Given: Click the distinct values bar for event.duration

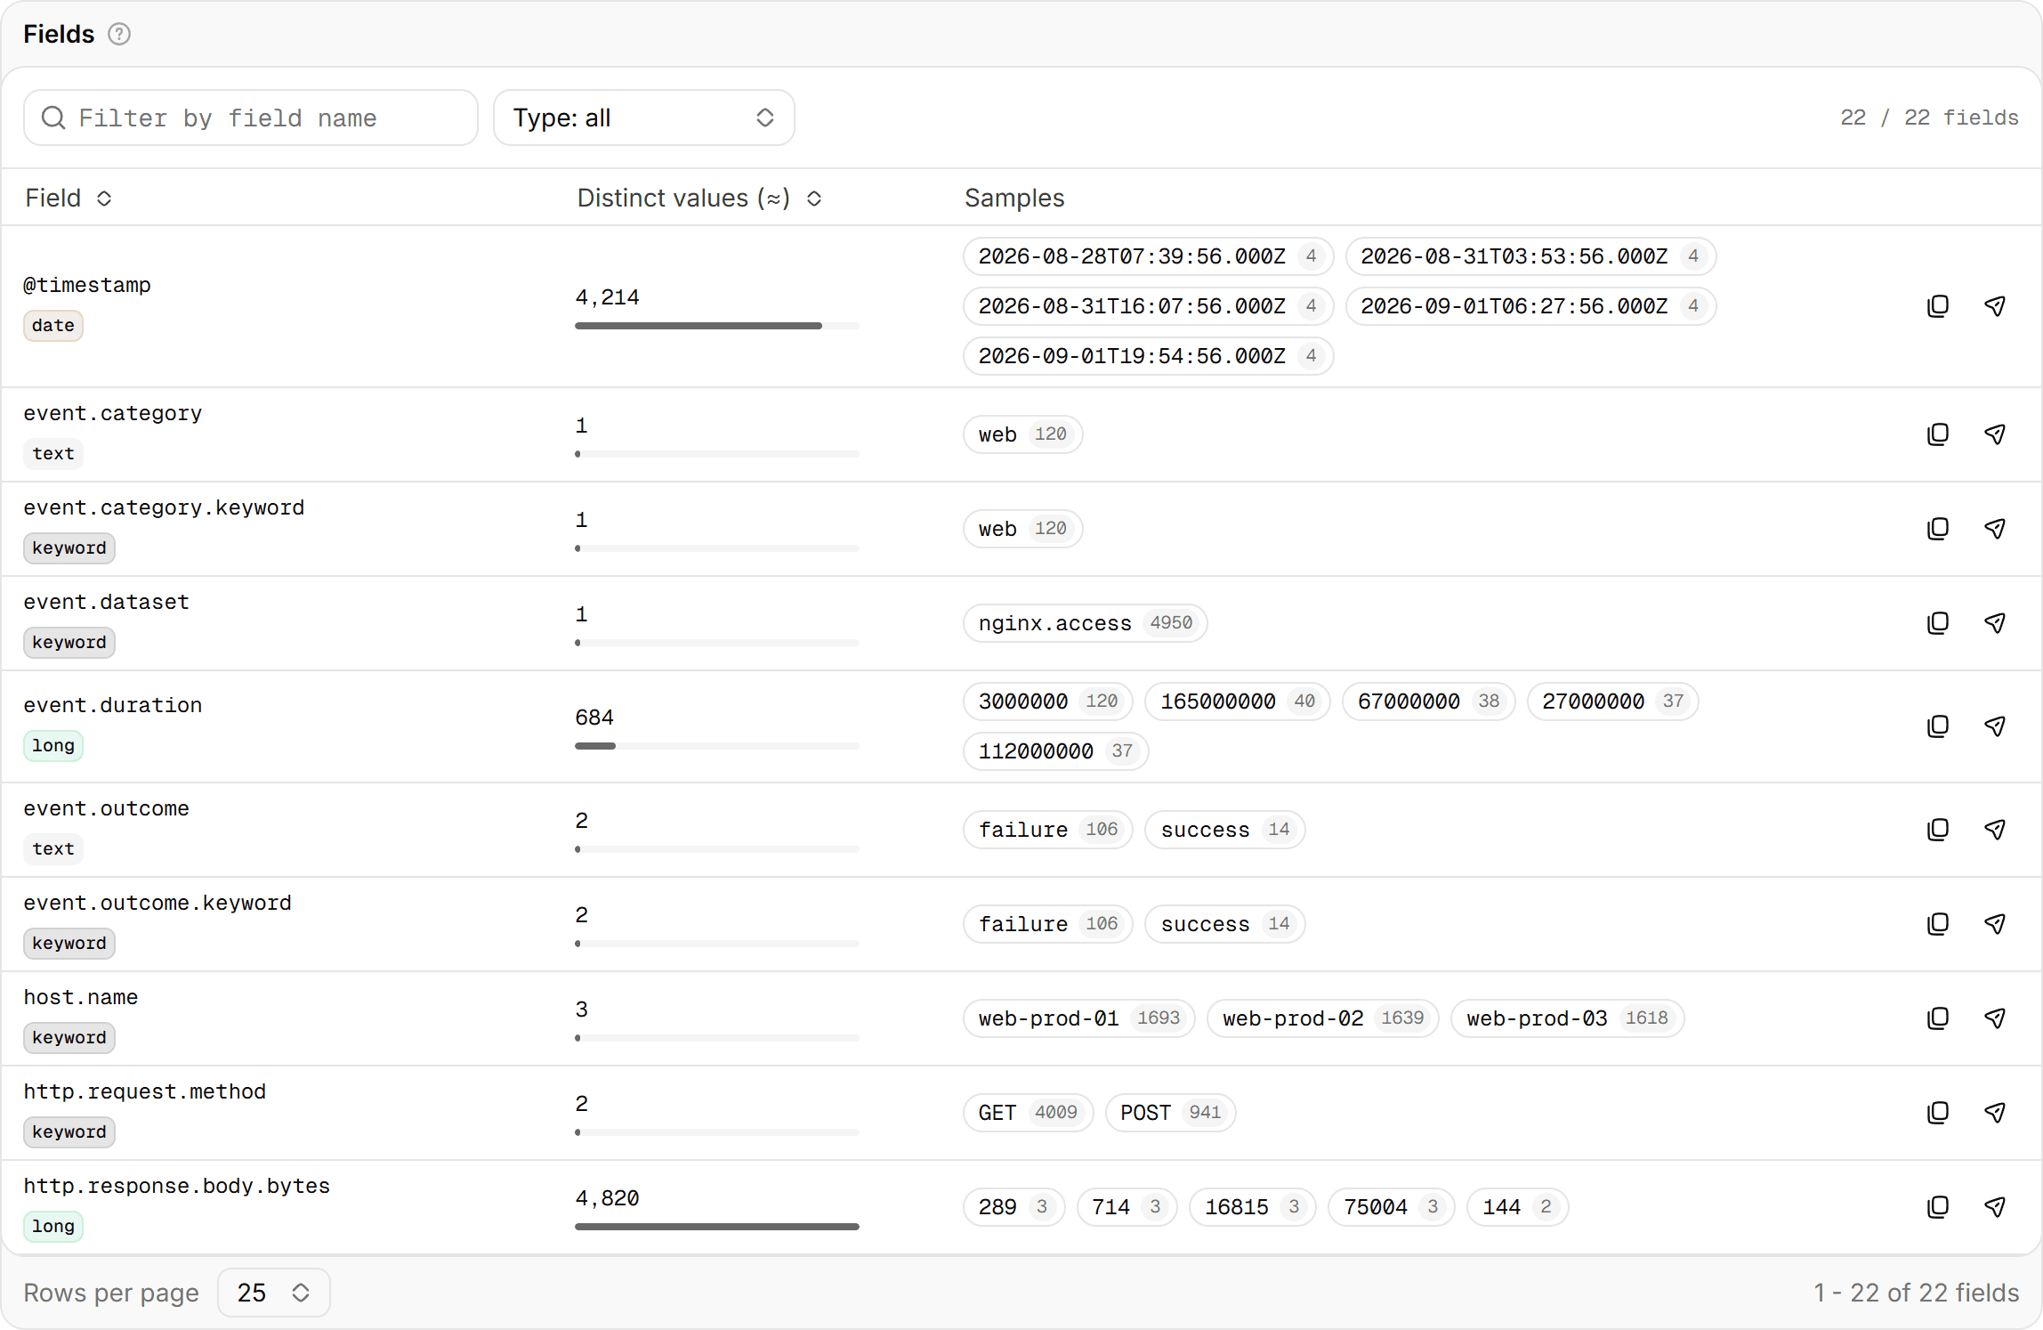Looking at the screenshot, I should [716, 746].
